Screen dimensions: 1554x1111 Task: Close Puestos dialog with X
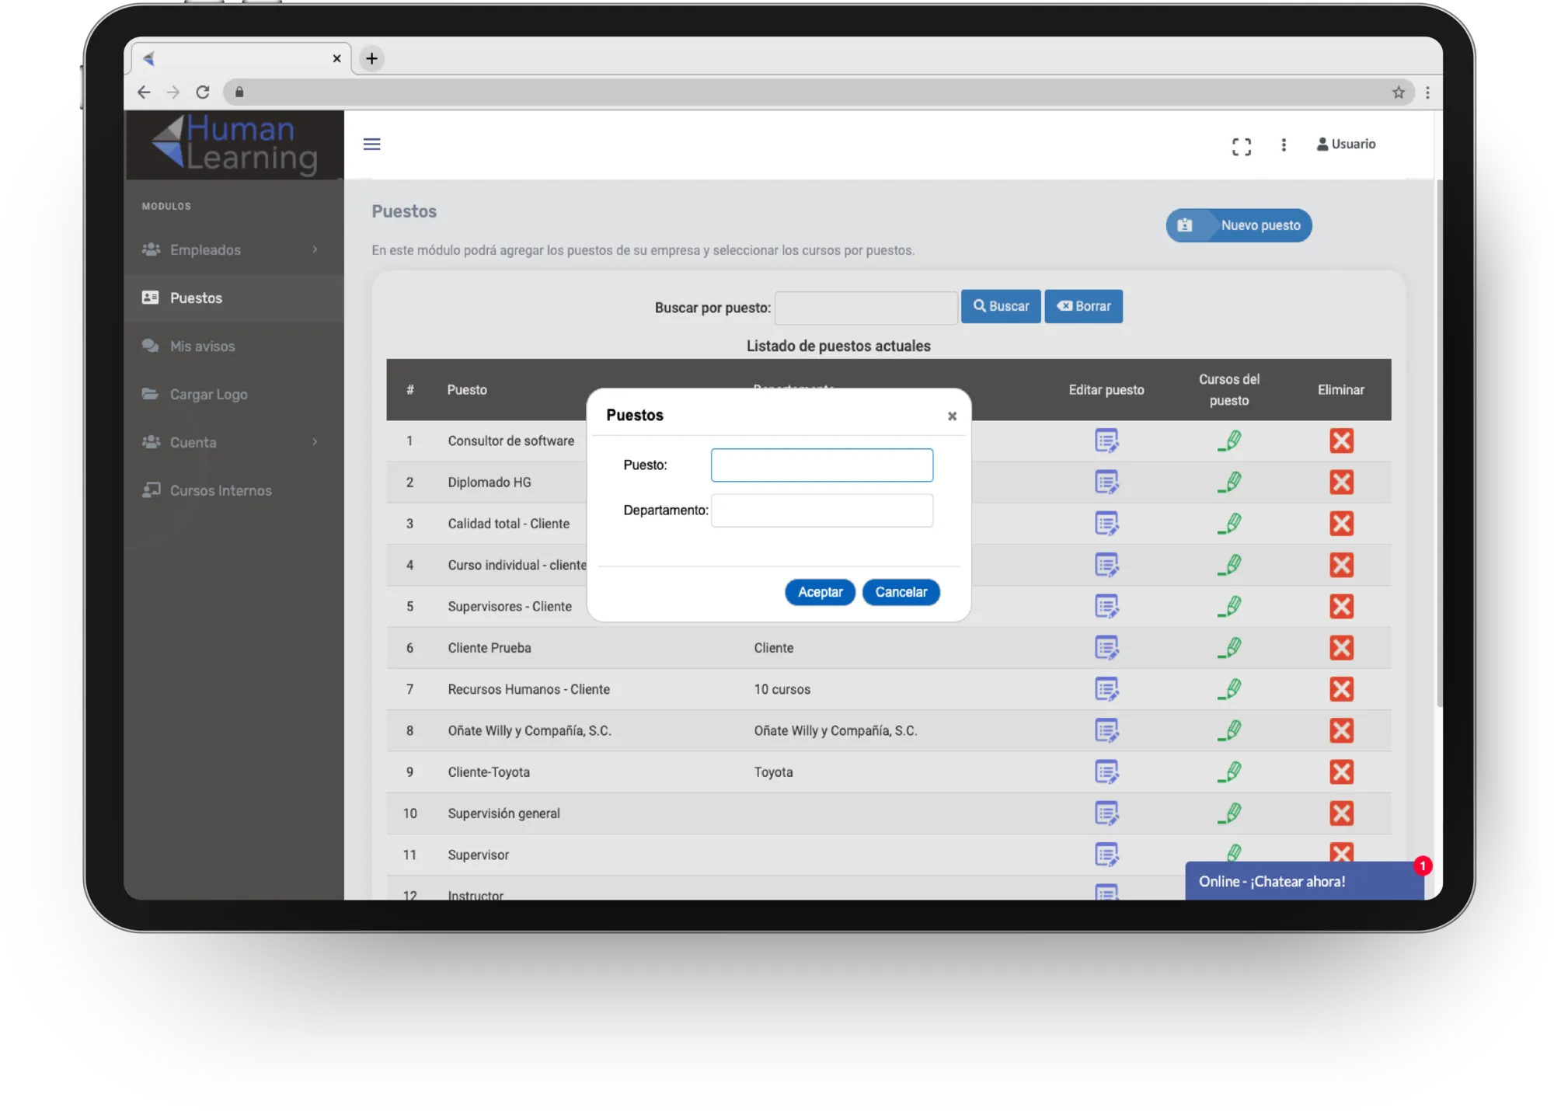[952, 416]
